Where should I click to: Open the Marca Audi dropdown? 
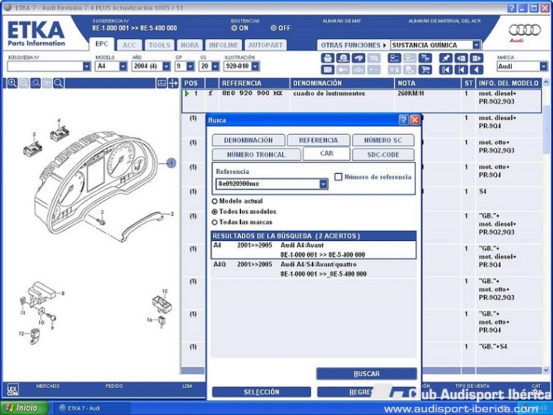543,66
